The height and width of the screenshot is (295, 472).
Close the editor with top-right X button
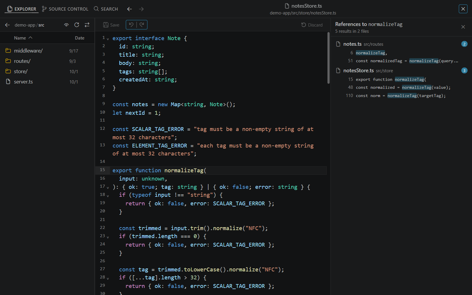[x=463, y=9]
